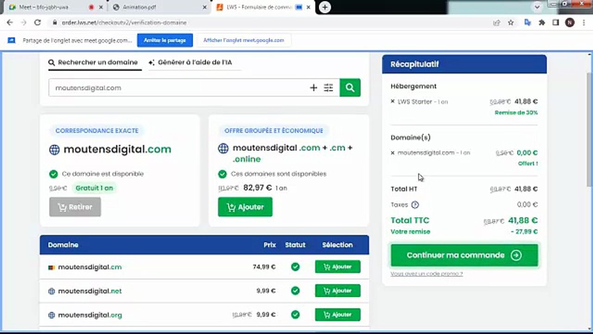This screenshot has height=334, width=593.
Task: Click the Domaine column header
Action: click(63, 245)
